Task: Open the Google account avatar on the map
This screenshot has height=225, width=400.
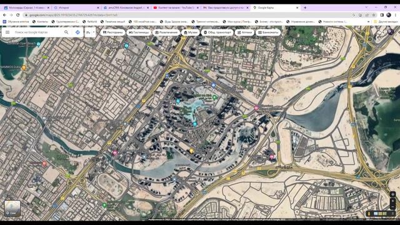Action: point(390,32)
